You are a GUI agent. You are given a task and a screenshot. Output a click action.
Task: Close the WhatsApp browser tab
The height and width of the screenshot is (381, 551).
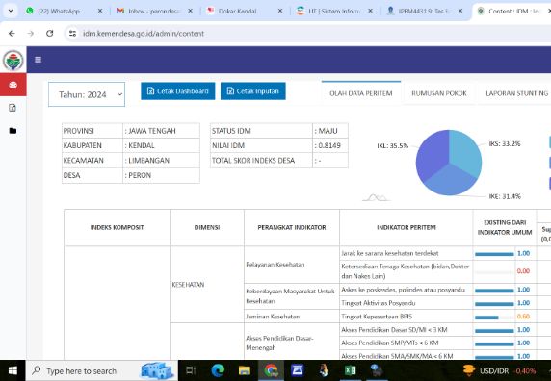click(x=100, y=11)
